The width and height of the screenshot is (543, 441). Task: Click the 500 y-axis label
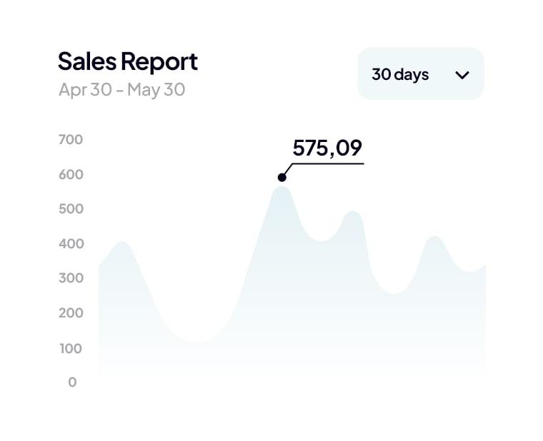point(71,209)
